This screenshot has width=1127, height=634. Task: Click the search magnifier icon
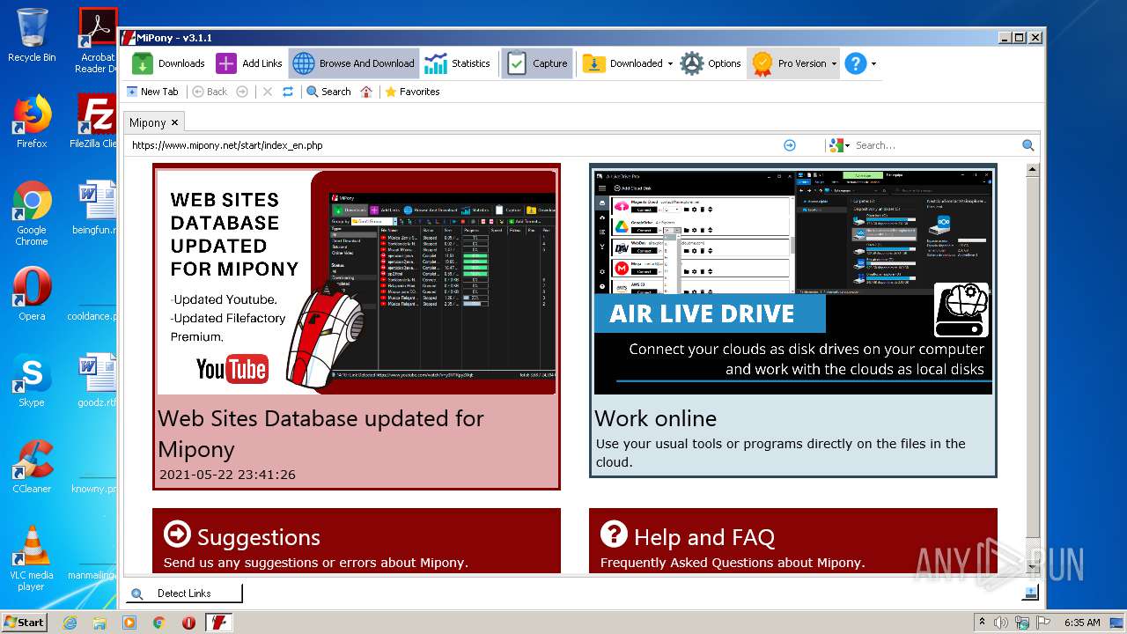1028,145
